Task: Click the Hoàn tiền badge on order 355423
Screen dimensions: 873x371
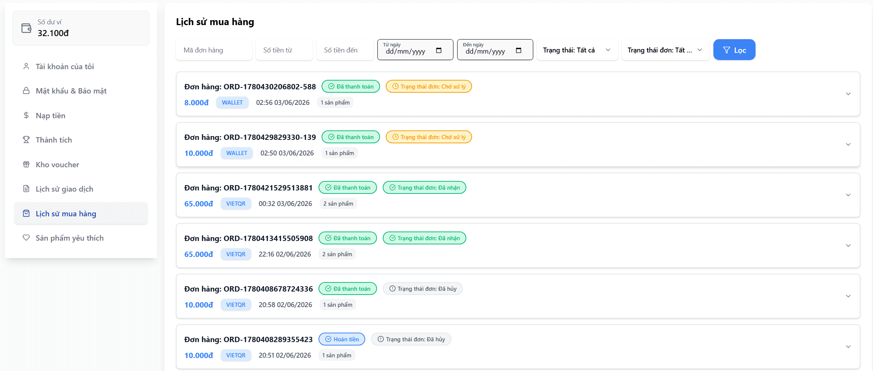Action: [x=342, y=339]
